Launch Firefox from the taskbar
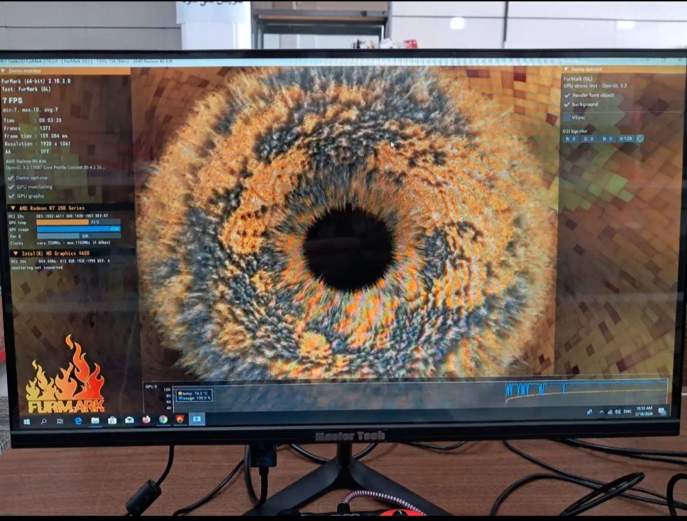The height and width of the screenshot is (521, 687). 146,419
